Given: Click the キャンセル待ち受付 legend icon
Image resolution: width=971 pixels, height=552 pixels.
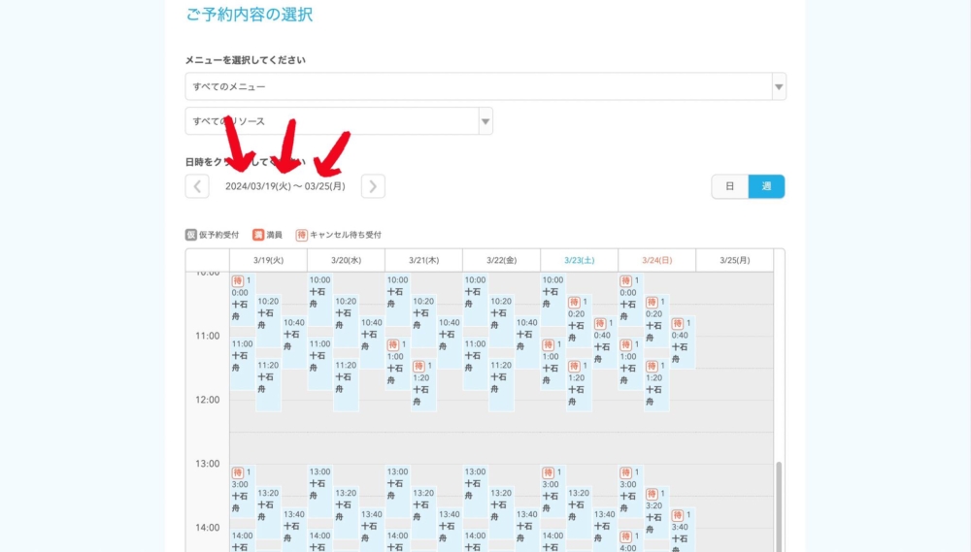Looking at the screenshot, I should [302, 235].
